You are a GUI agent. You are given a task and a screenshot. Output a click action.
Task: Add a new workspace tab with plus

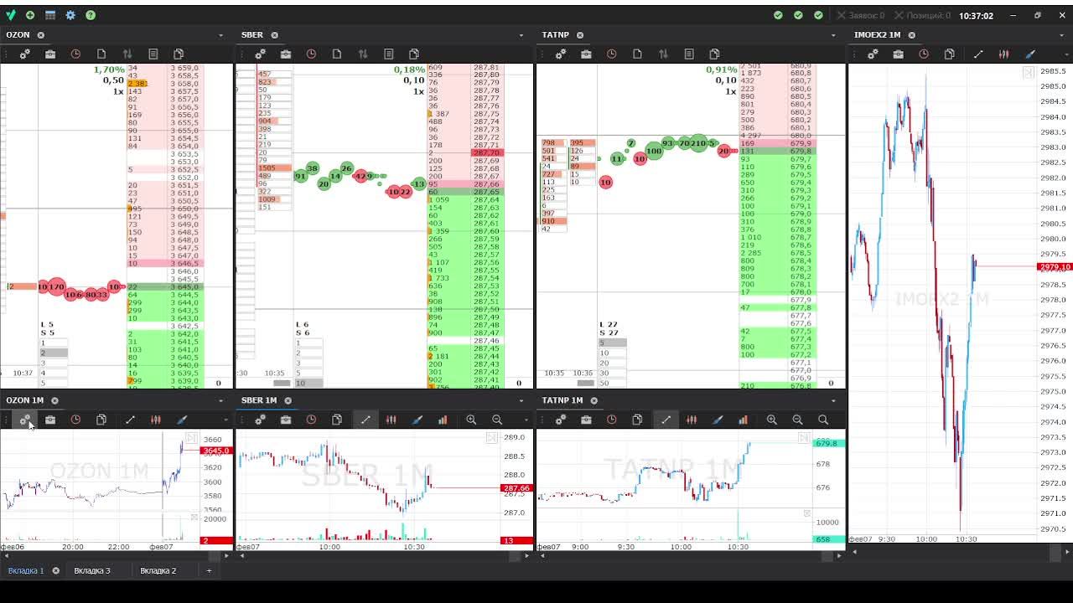pyautogui.click(x=209, y=570)
